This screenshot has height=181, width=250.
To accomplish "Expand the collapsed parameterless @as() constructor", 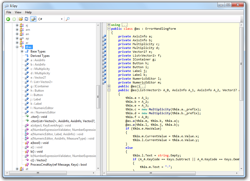I will 109,86.
